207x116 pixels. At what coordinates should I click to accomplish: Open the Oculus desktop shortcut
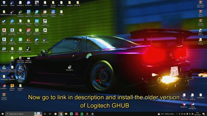click(x=45, y=31)
